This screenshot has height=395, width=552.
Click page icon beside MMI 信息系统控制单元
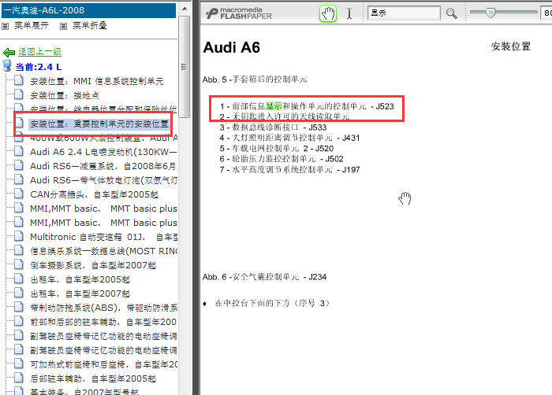19,80
